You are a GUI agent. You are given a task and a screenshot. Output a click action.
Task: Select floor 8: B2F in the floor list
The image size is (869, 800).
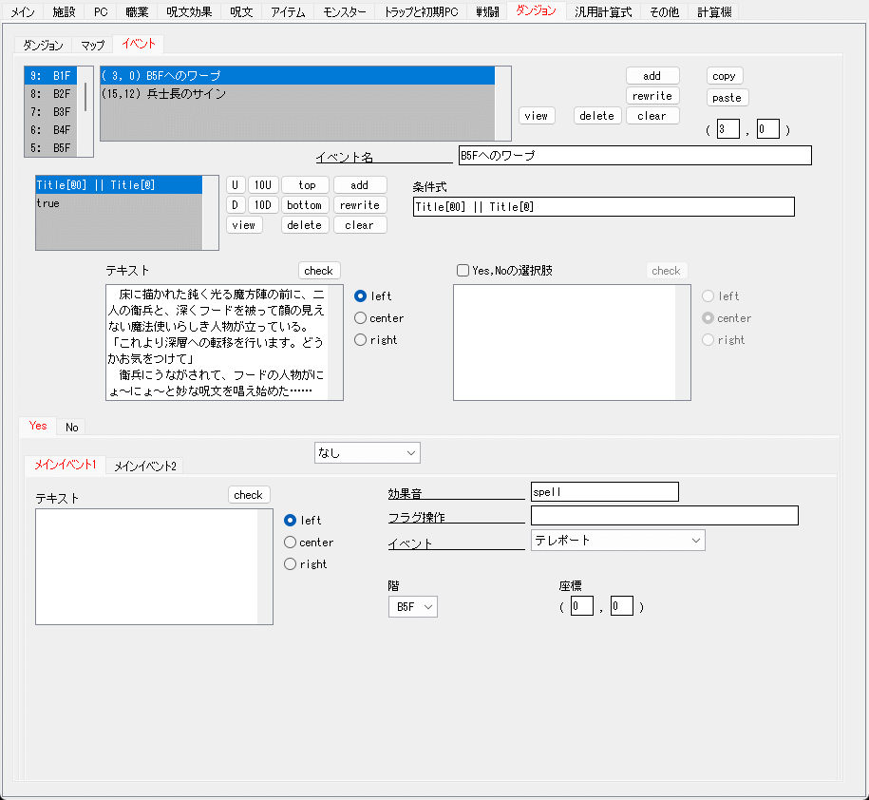tap(50, 94)
